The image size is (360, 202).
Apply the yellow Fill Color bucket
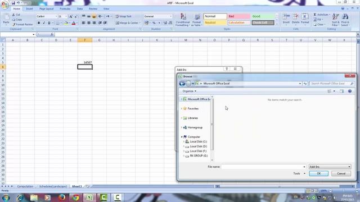(66, 23)
